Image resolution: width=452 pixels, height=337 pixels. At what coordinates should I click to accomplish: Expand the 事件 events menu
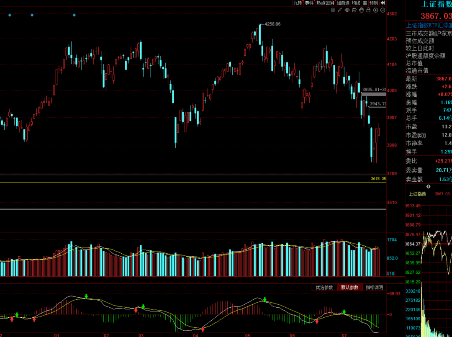(x=309, y=3)
